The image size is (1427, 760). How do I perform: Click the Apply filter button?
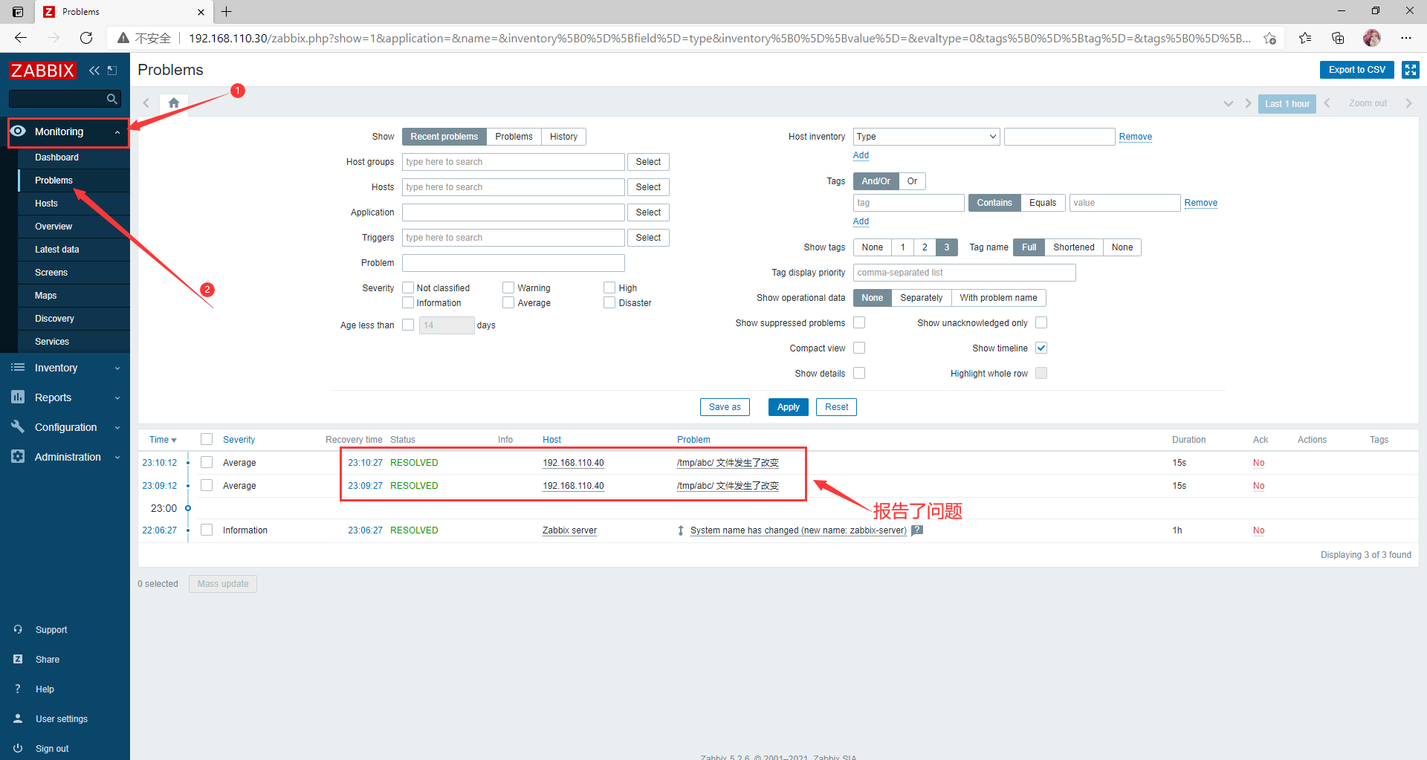click(788, 407)
